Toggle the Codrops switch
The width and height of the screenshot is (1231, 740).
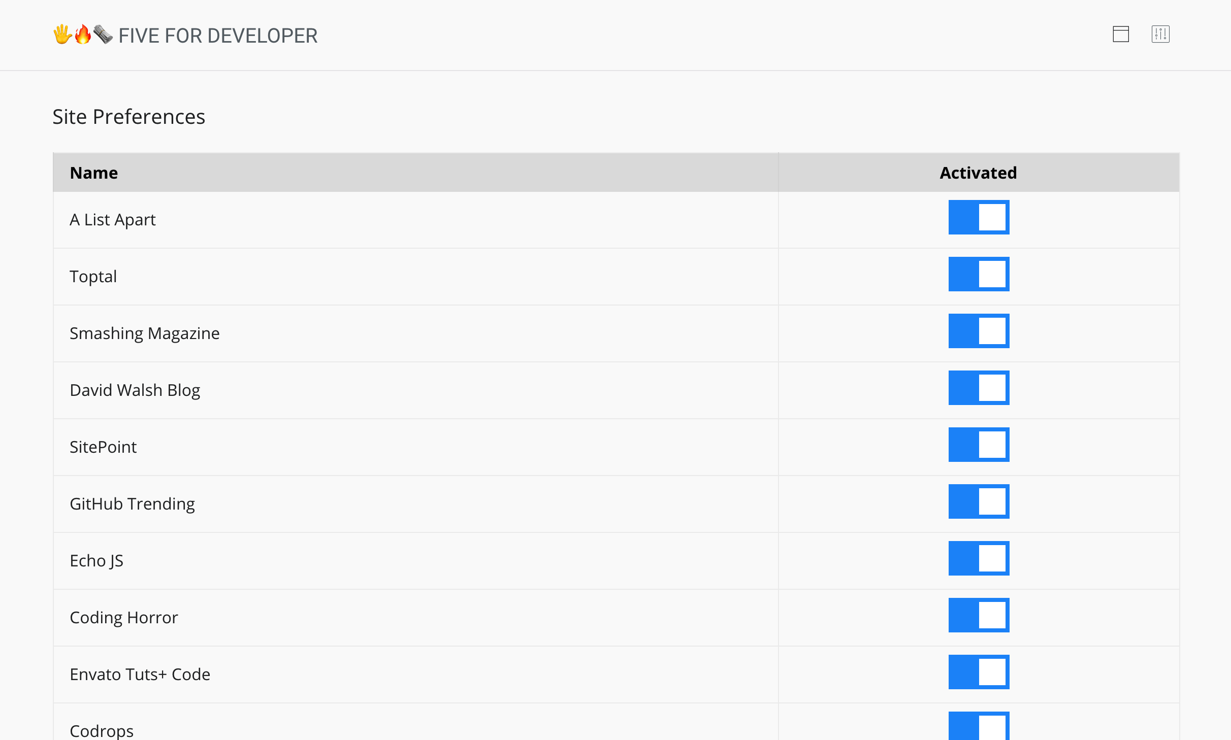978,727
